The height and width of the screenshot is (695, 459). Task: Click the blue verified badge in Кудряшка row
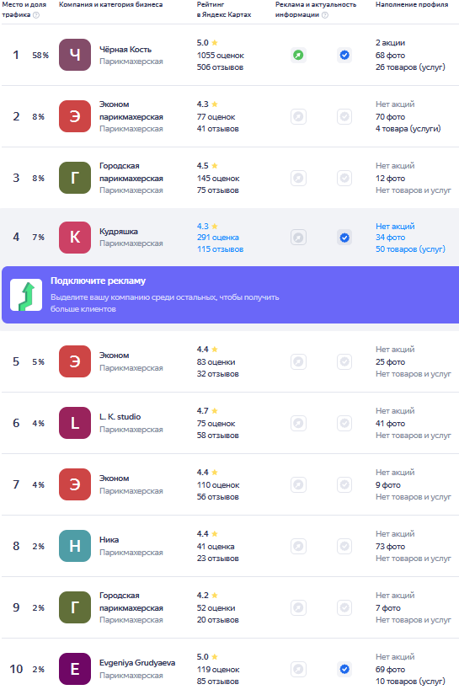click(344, 237)
